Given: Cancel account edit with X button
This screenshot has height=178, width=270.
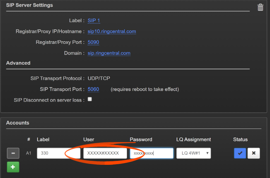Looking at the screenshot, I should point(253,153).
